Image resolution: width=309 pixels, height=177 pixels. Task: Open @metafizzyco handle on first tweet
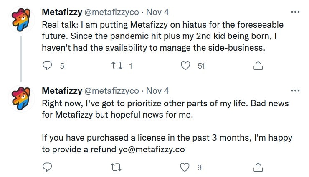point(111,13)
